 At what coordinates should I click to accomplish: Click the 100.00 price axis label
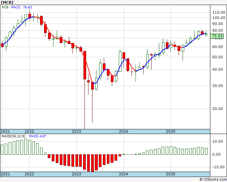click(x=219, y=18)
